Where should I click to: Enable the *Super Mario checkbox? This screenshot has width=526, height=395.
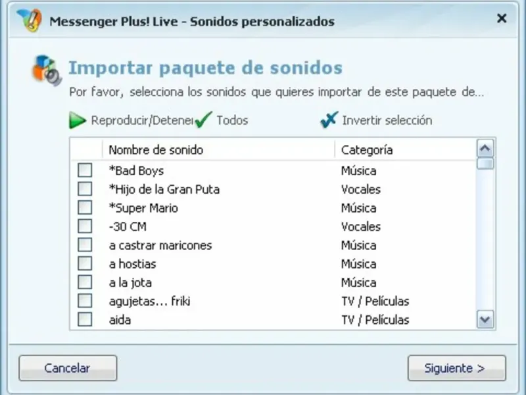85,208
